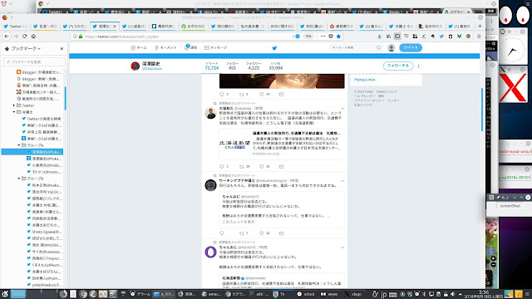532x299 pixels.
Task: Collapse the グループA bookmark folder
Action: tap(18, 145)
